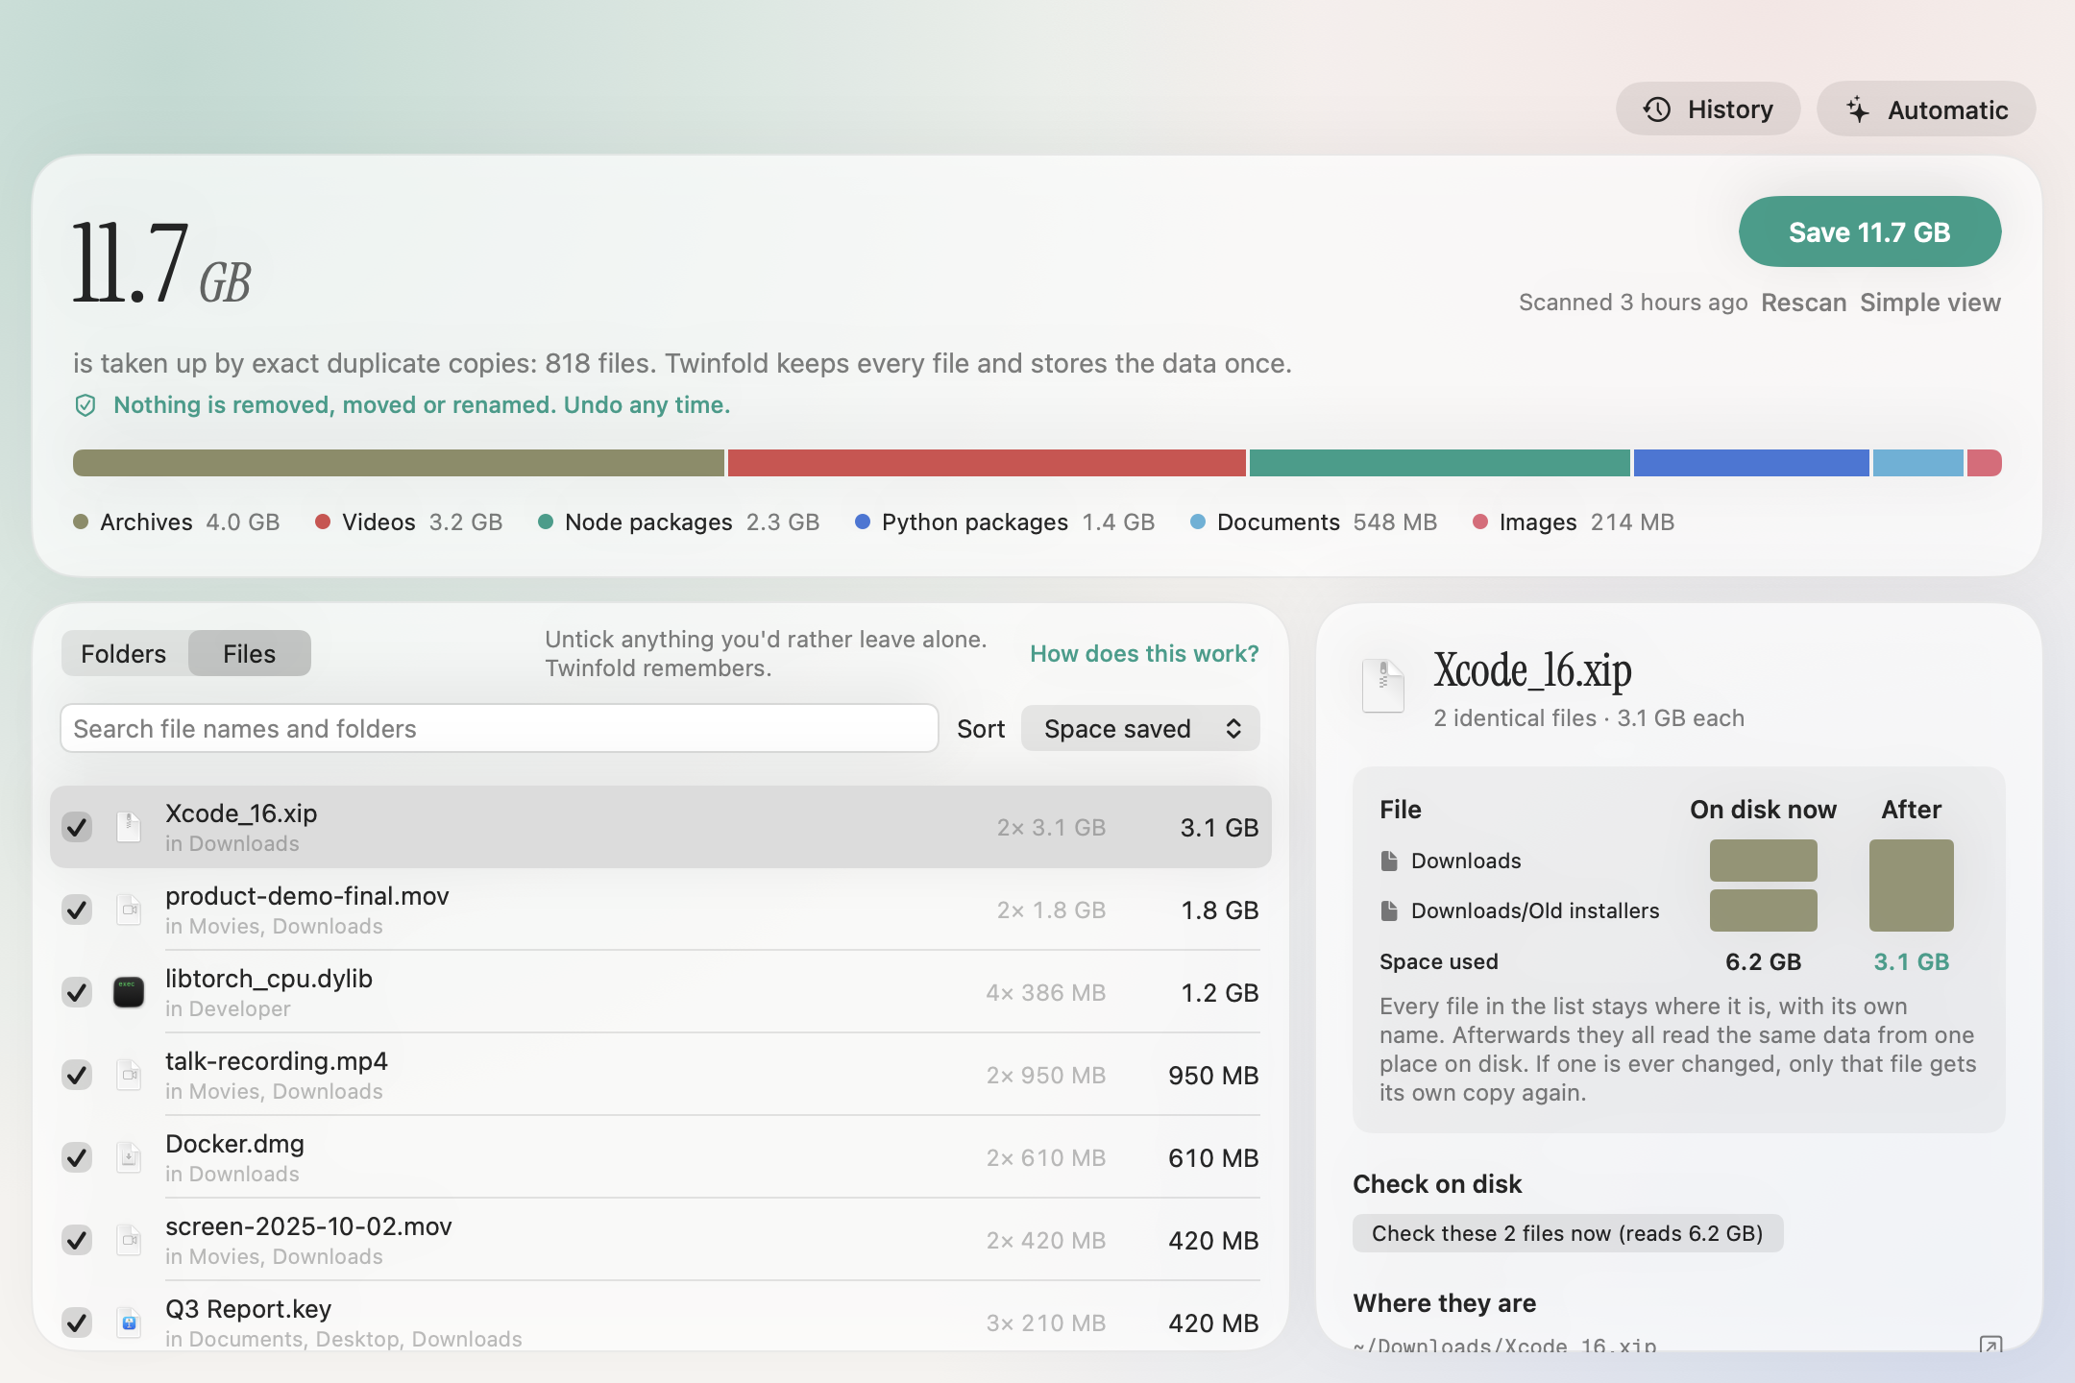Screen dimensions: 2075x1383
Task: Click the Docker.dmg disk image icon
Action: click(129, 1157)
